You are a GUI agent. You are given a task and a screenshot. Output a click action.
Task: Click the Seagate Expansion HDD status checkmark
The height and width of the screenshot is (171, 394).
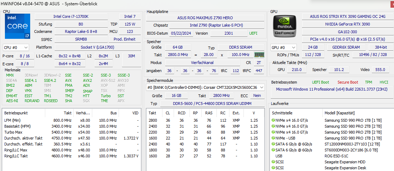273,162
